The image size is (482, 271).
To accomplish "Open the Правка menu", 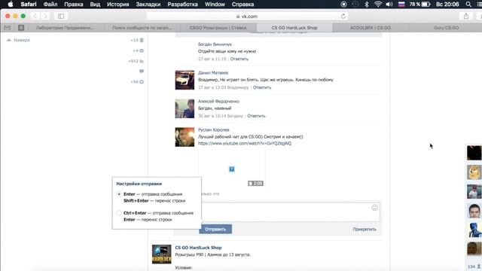I will [74, 5].
